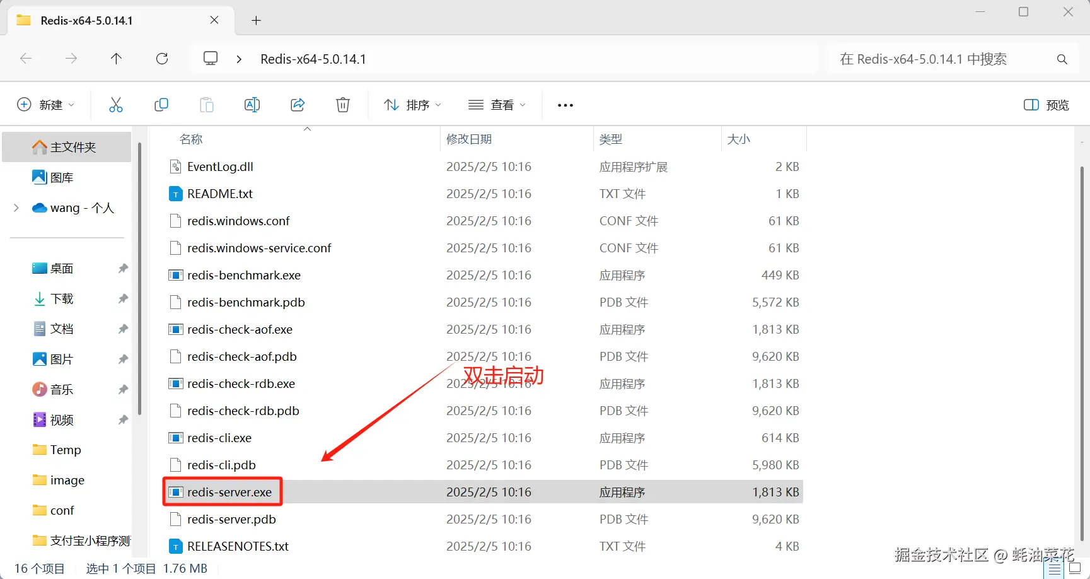Click the RELEASENOTES.txt file icon
1090x579 pixels.
coord(176,546)
